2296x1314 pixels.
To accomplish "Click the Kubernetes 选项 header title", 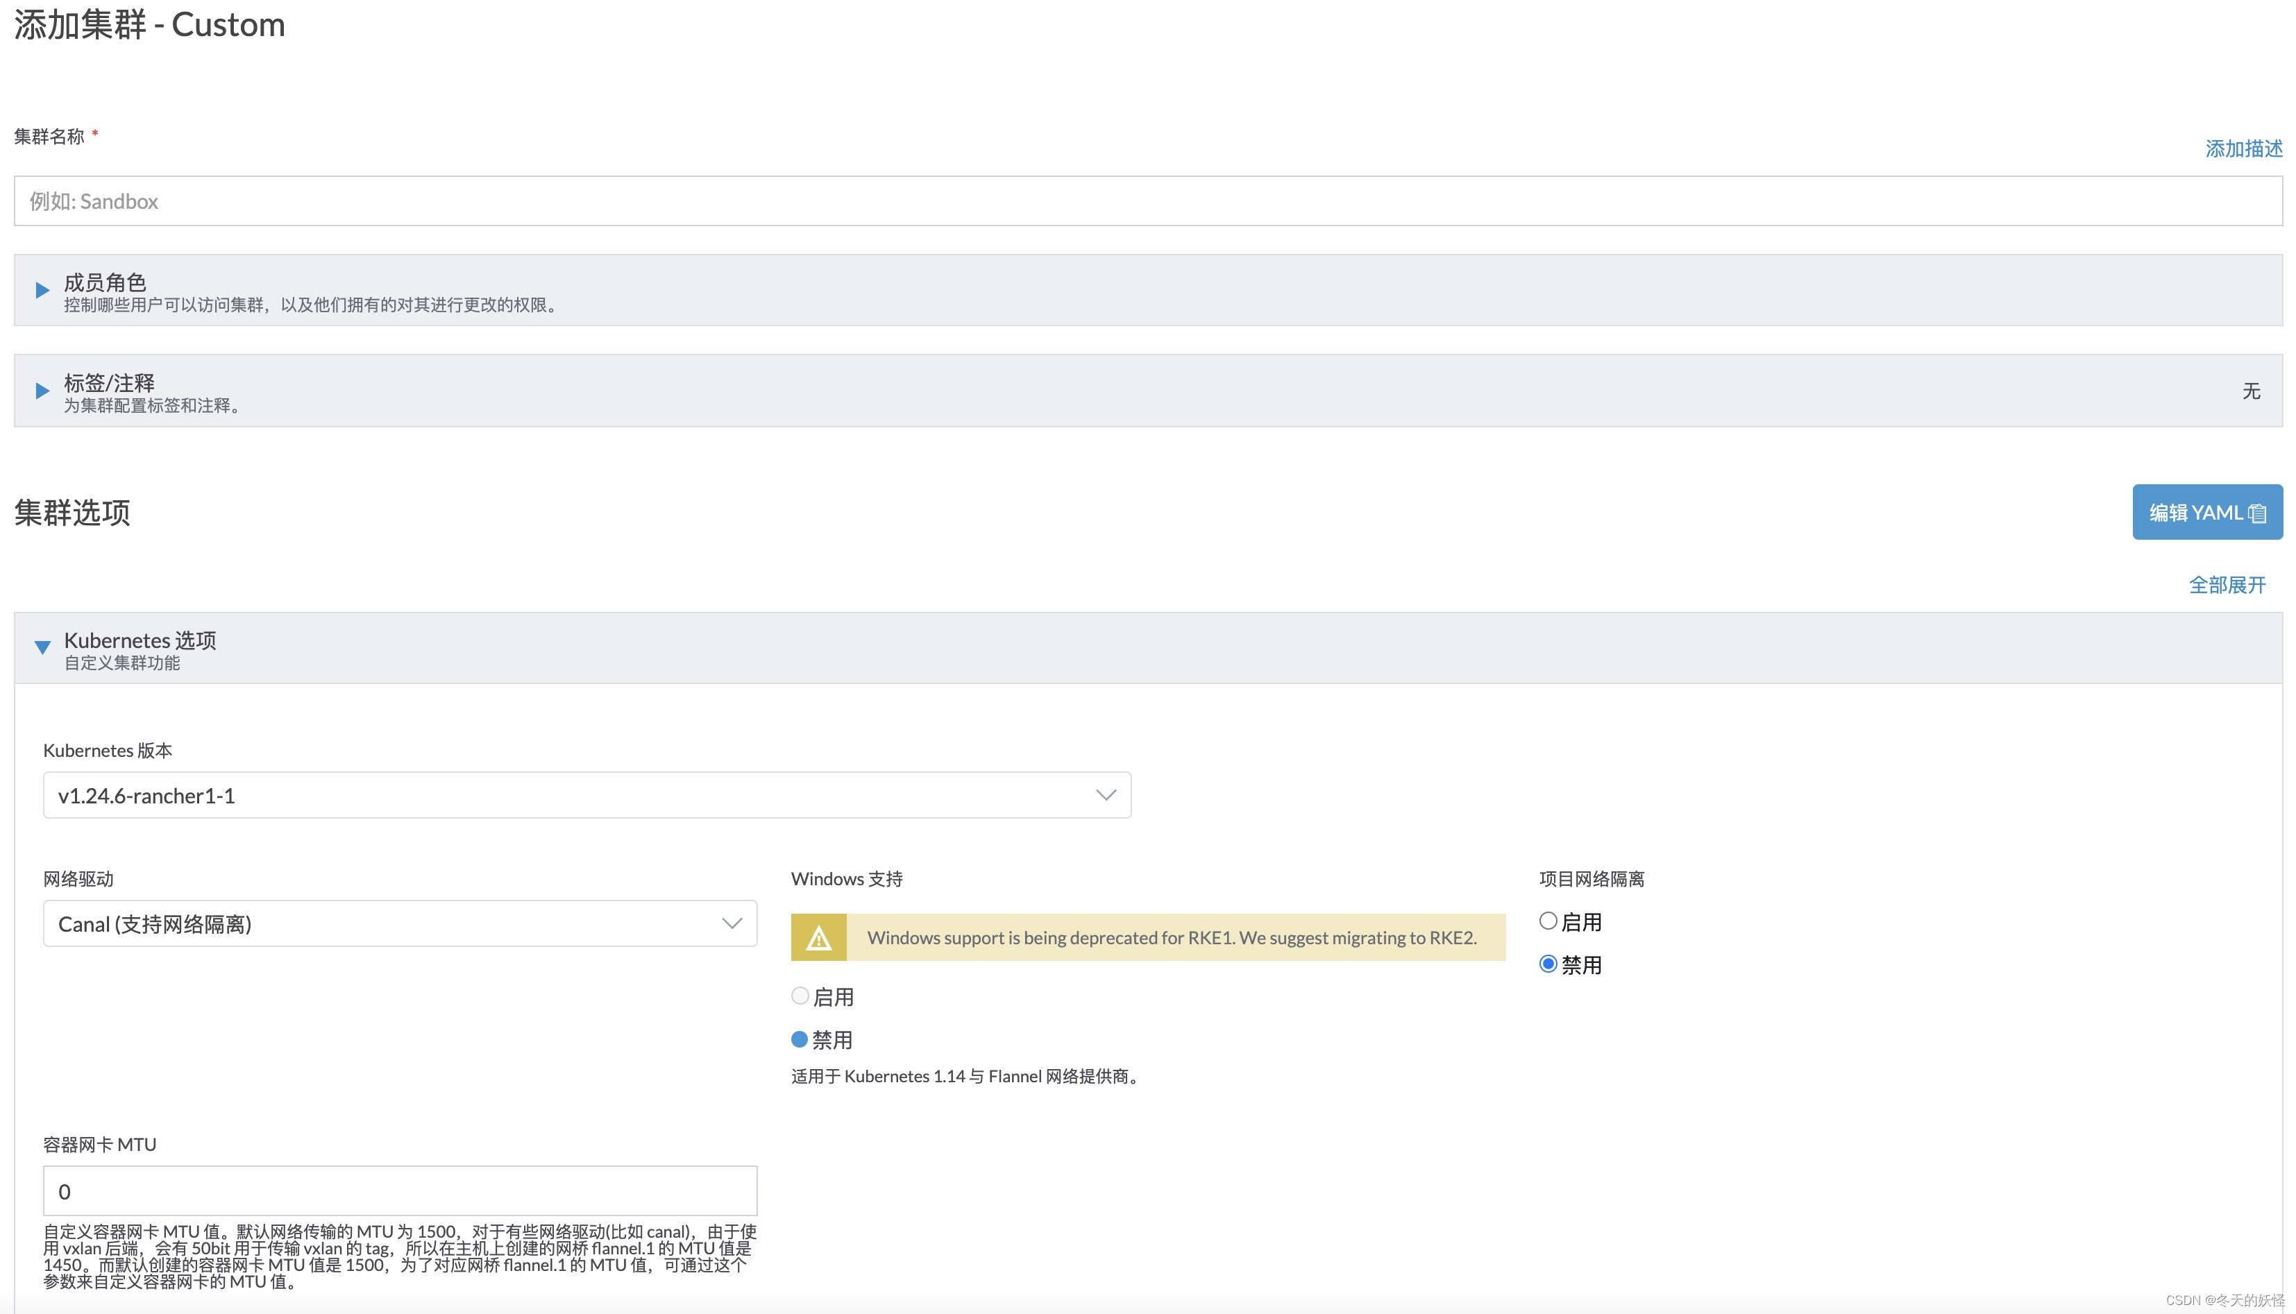I will click(140, 640).
